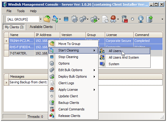The height and width of the screenshot is (122, 167).
Task: Click the Edit Bulk Options gears toolbar icon
Action: click(x=83, y=19)
